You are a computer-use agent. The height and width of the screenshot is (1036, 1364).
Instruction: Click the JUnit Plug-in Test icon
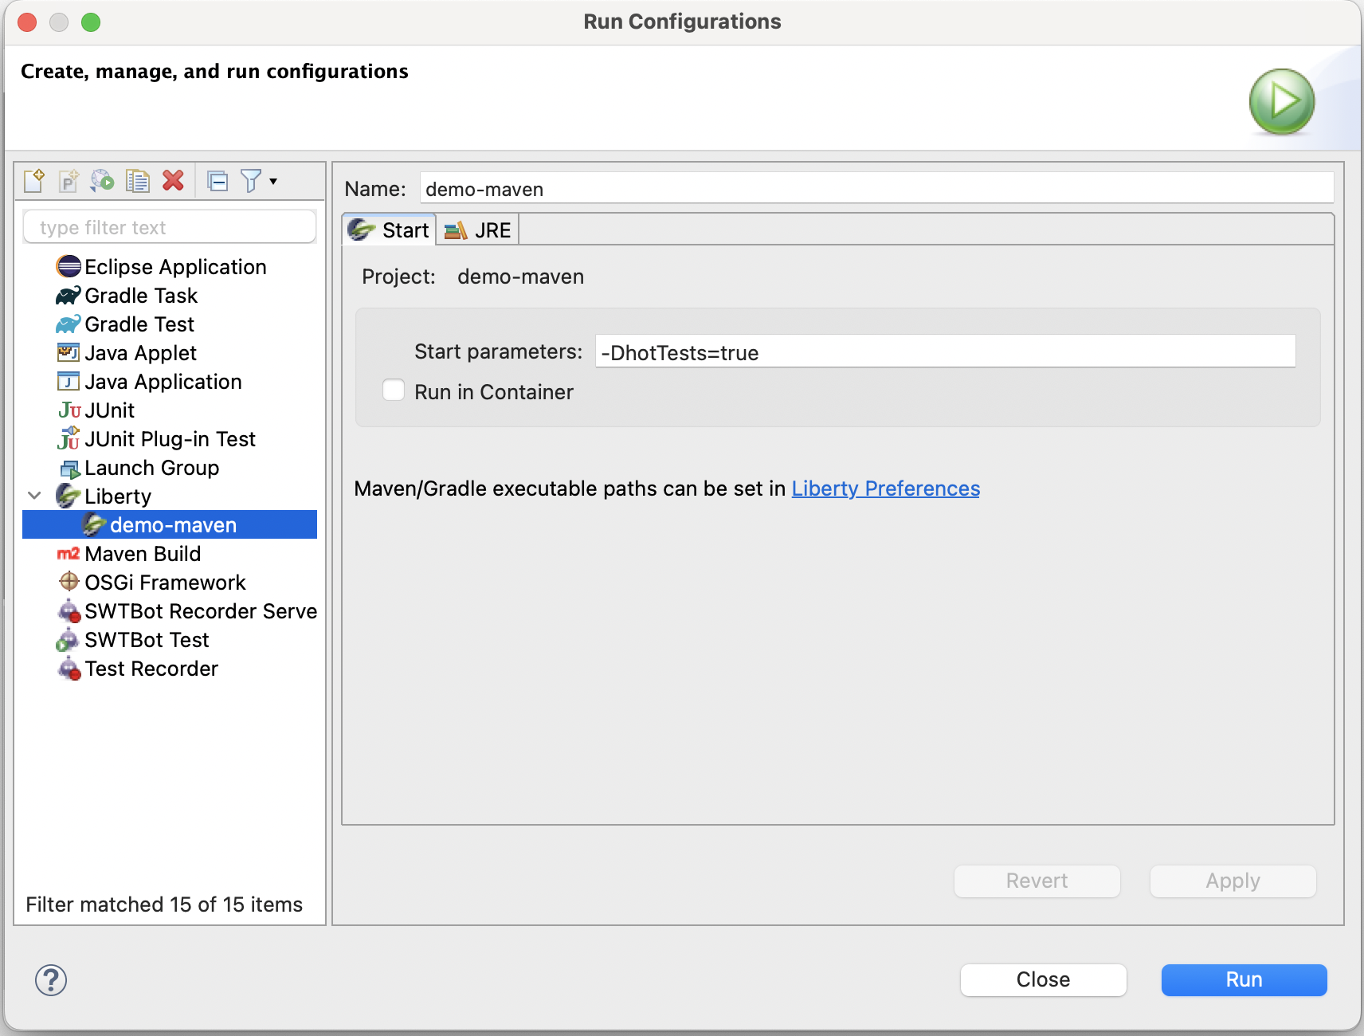click(x=69, y=438)
